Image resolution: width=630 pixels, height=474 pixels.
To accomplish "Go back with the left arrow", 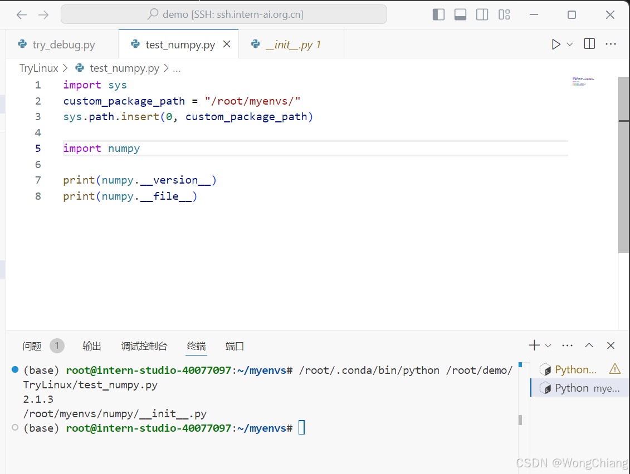I will point(21,15).
